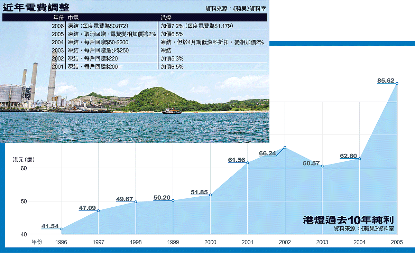Select cell 凍結,取消回贈,電費變相加價逾2%
Viewport: 415px width, 253px height.
click(112, 34)
